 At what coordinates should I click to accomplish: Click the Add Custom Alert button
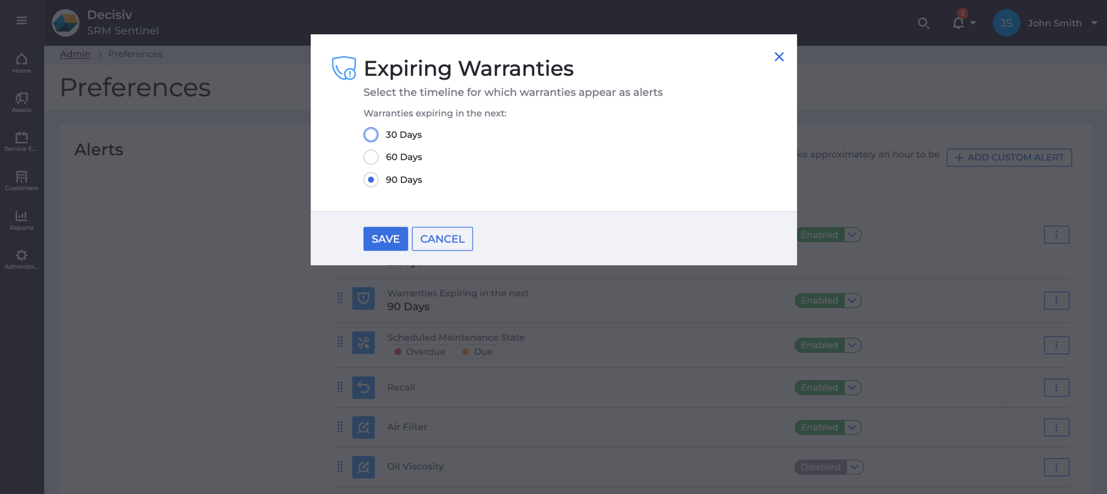(1009, 157)
